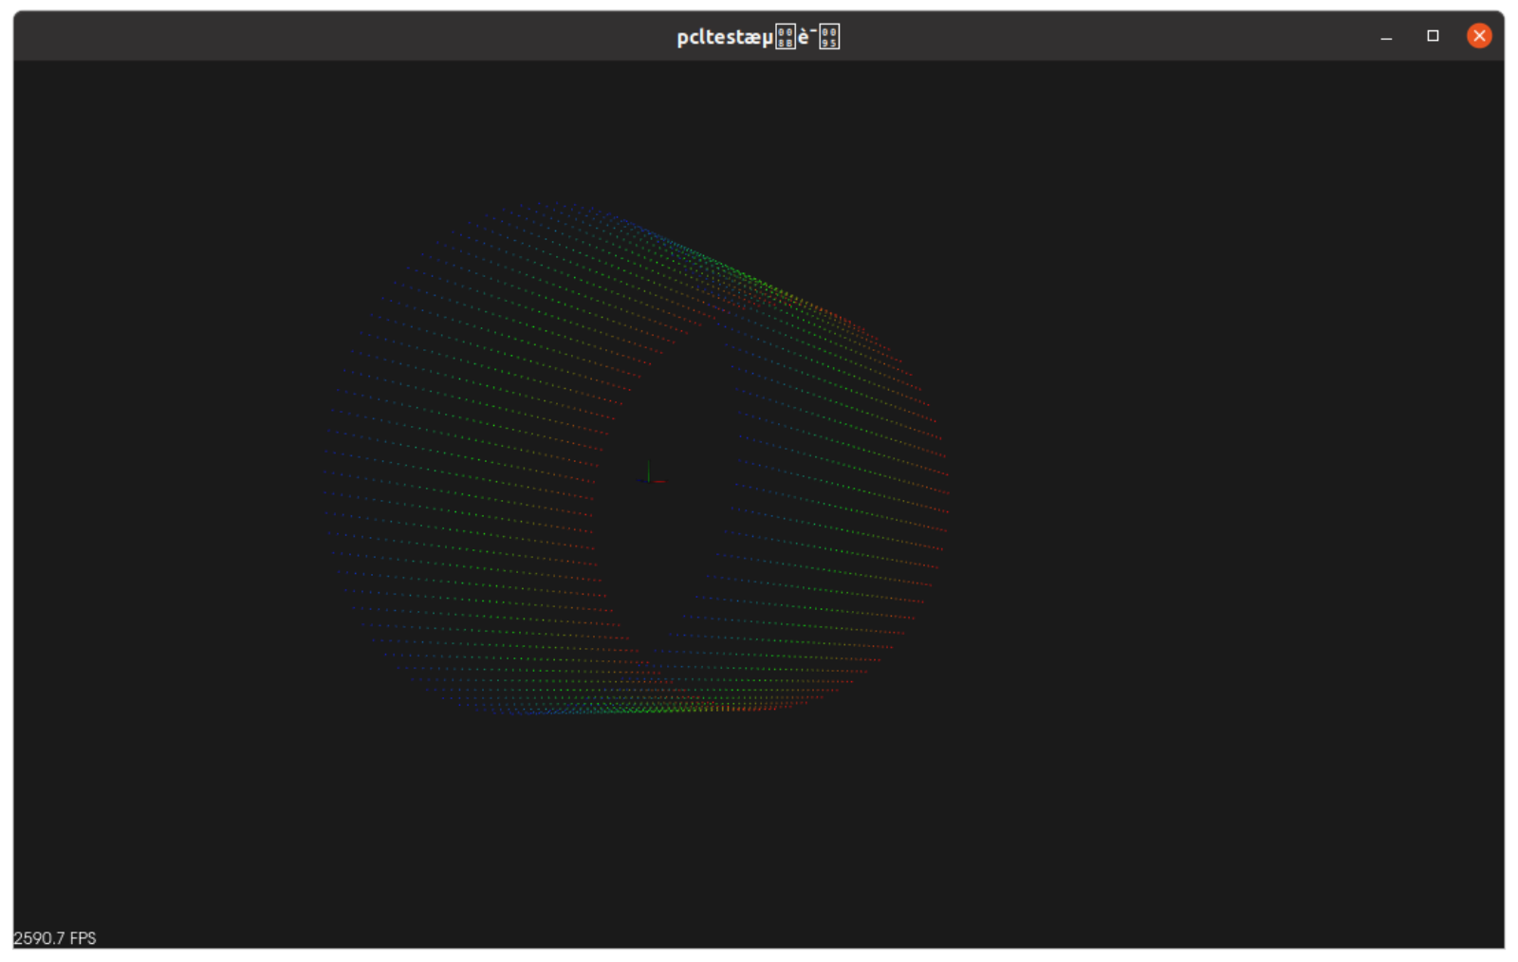The image size is (1518, 962).
Task: Minimize the pcltest viewer window
Action: pyautogui.click(x=1386, y=37)
